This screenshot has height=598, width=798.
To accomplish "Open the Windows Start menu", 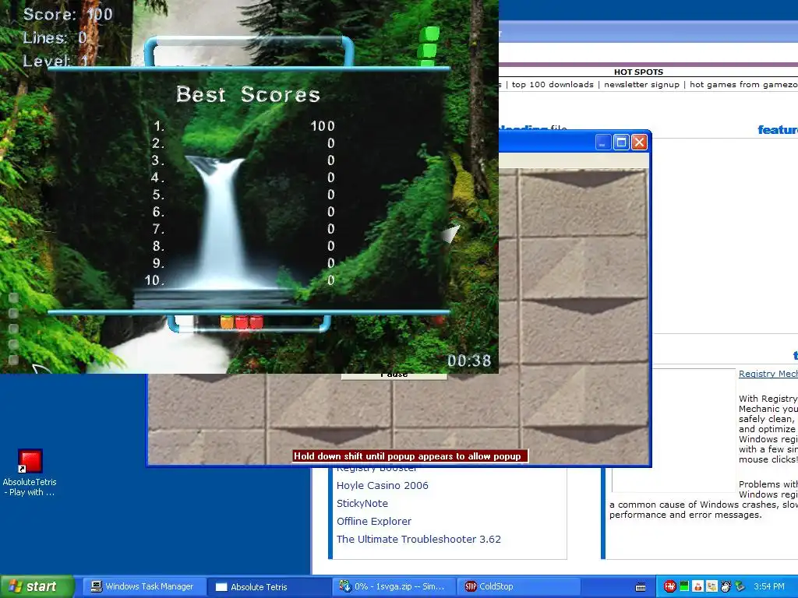I will pos(37,587).
